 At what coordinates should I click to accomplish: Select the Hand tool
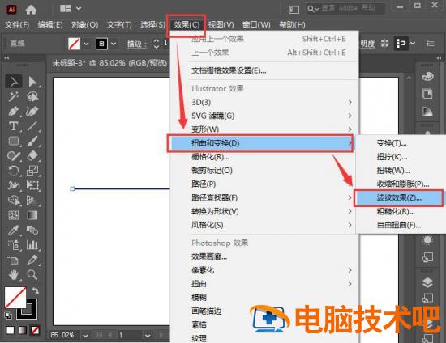tap(13, 274)
